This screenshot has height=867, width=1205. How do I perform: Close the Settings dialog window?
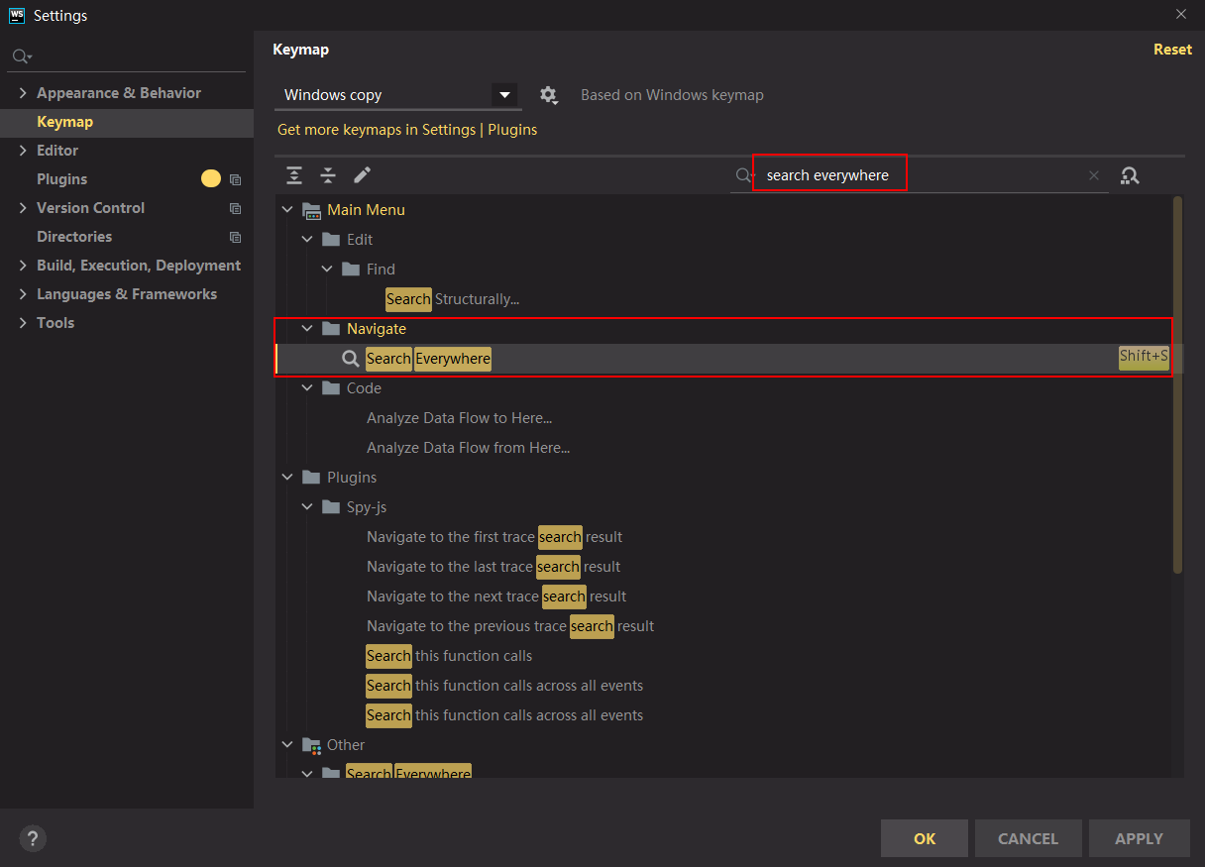tap(1181, 14)
